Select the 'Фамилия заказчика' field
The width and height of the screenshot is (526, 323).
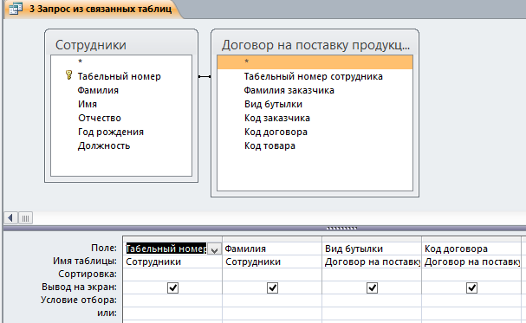pyautogui.click(x=289, y=90)
